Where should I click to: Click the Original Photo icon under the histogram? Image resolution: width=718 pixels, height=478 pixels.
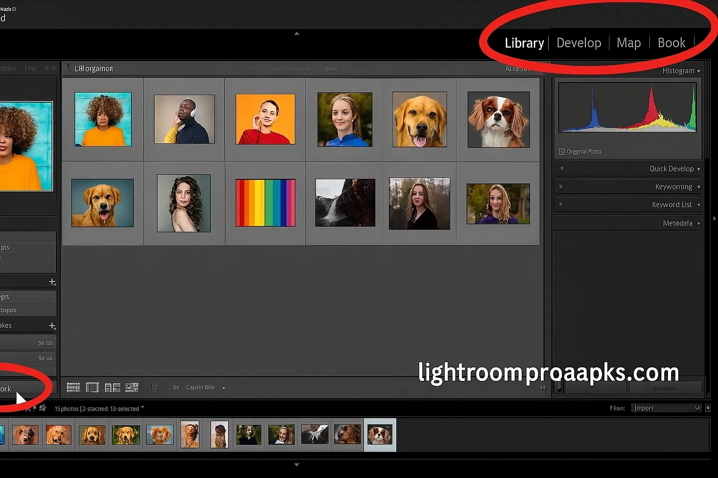pyautogui.click(x=561, y=151)
